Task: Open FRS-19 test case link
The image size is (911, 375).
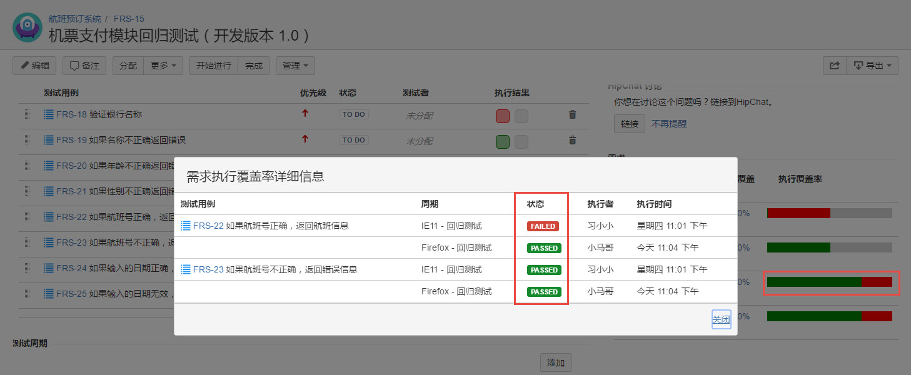Action: point(71,140)
